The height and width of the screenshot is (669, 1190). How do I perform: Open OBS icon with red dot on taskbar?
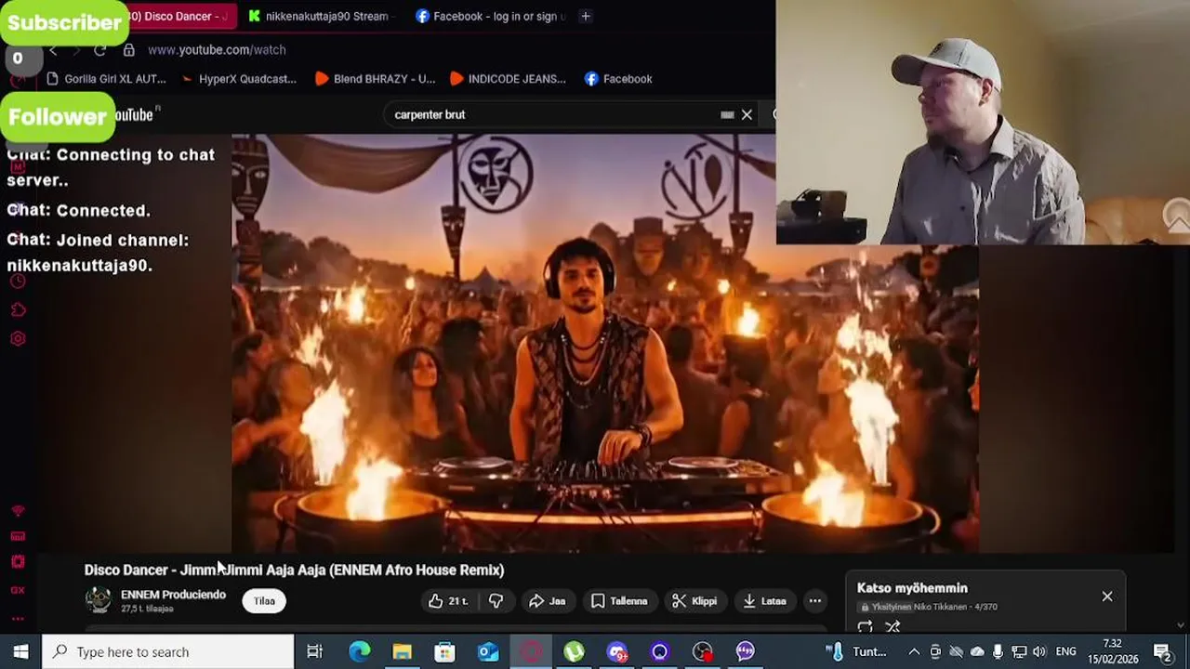point(703,651)
